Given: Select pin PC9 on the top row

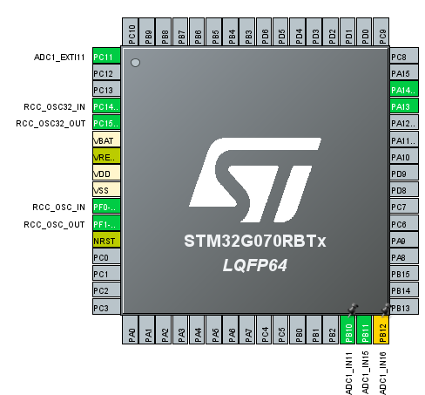Looking at the screenshot, I should tap(381, 32).
